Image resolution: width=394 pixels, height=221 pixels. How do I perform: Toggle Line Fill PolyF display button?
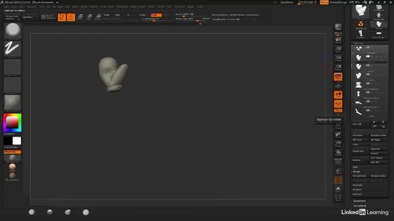click(x=338, y=162)
